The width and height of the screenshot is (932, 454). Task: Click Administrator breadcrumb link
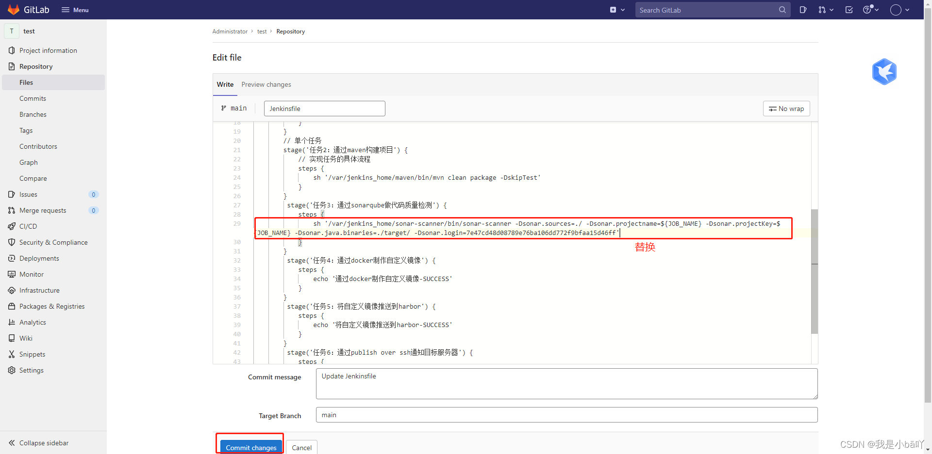[x=230, y=31]
